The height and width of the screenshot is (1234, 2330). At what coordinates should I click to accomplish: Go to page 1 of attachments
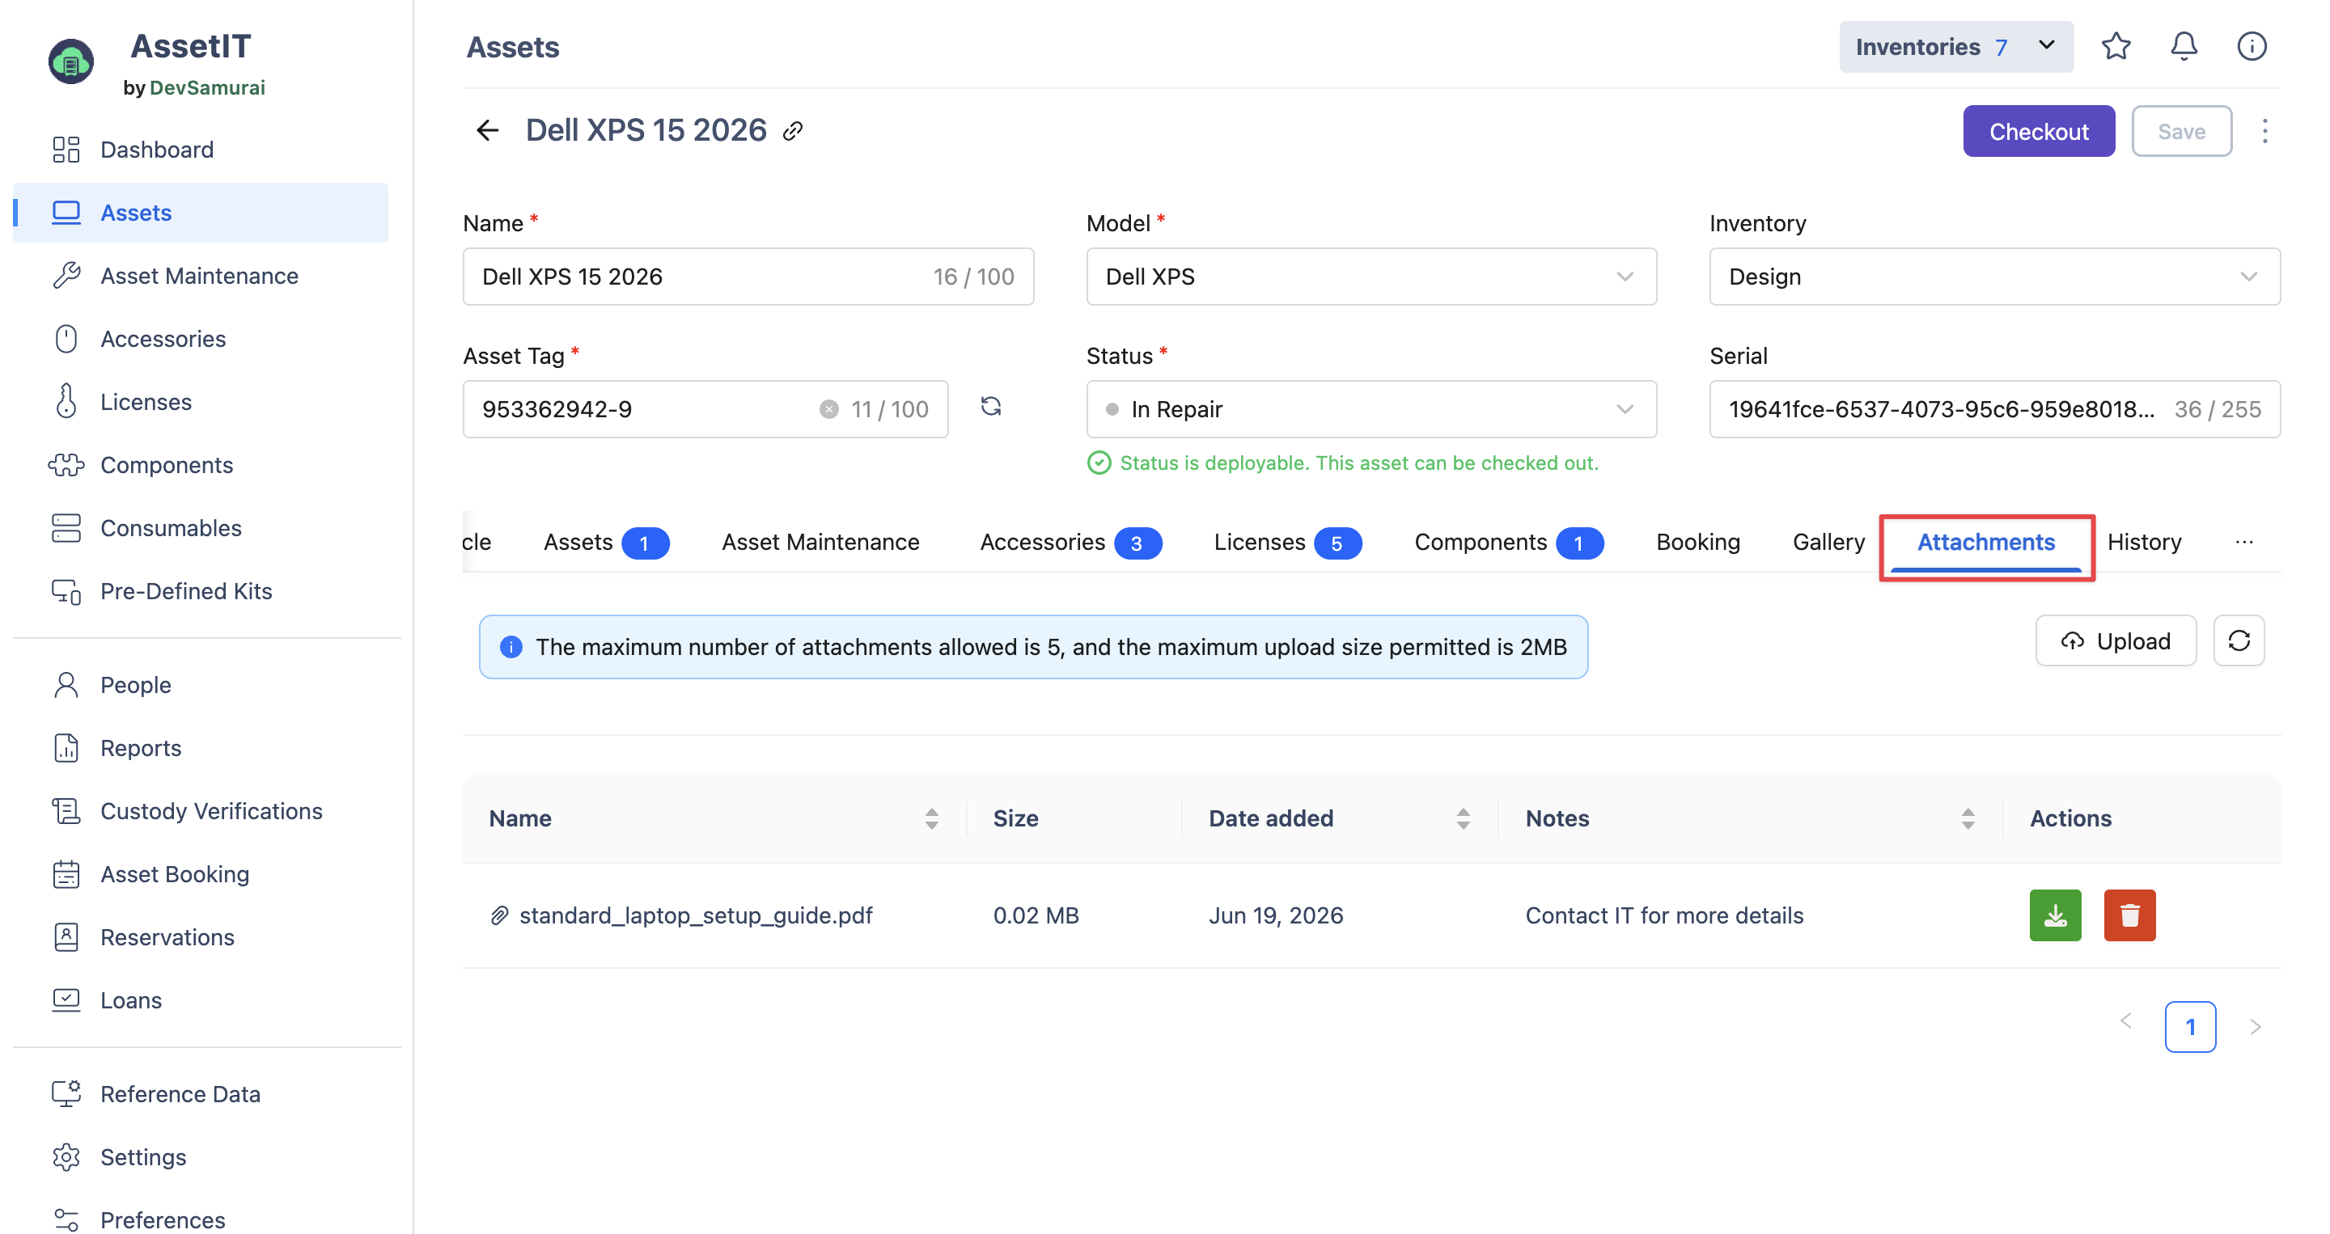pos(2190,1027)
